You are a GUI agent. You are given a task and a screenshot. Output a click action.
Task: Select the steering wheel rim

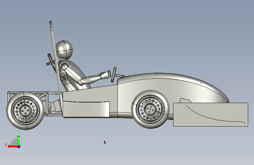pyautogui.click(x=114, y=75)
